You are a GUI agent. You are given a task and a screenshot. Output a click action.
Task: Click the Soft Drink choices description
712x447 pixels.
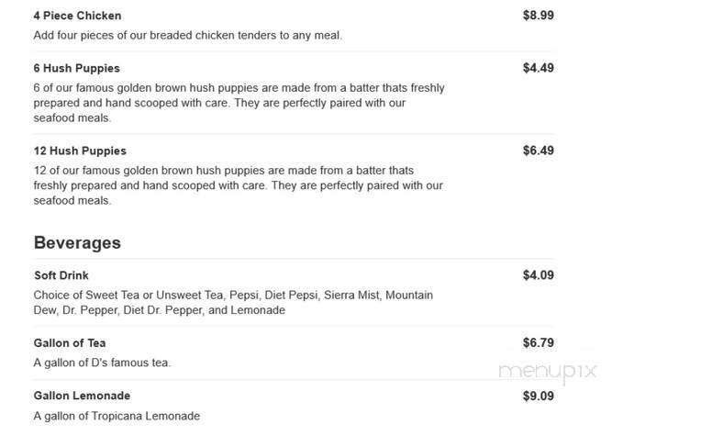click(x=233, y=303)
